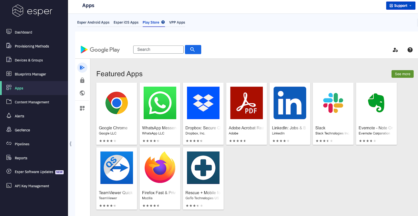Click the API Key Management terminal icon

point(9,186)
